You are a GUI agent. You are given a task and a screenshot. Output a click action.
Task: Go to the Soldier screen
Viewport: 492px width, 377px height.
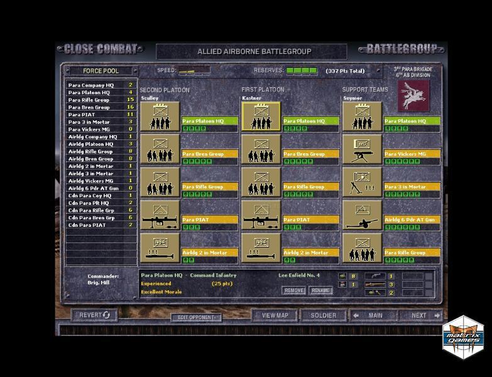[x=323, y=315]
